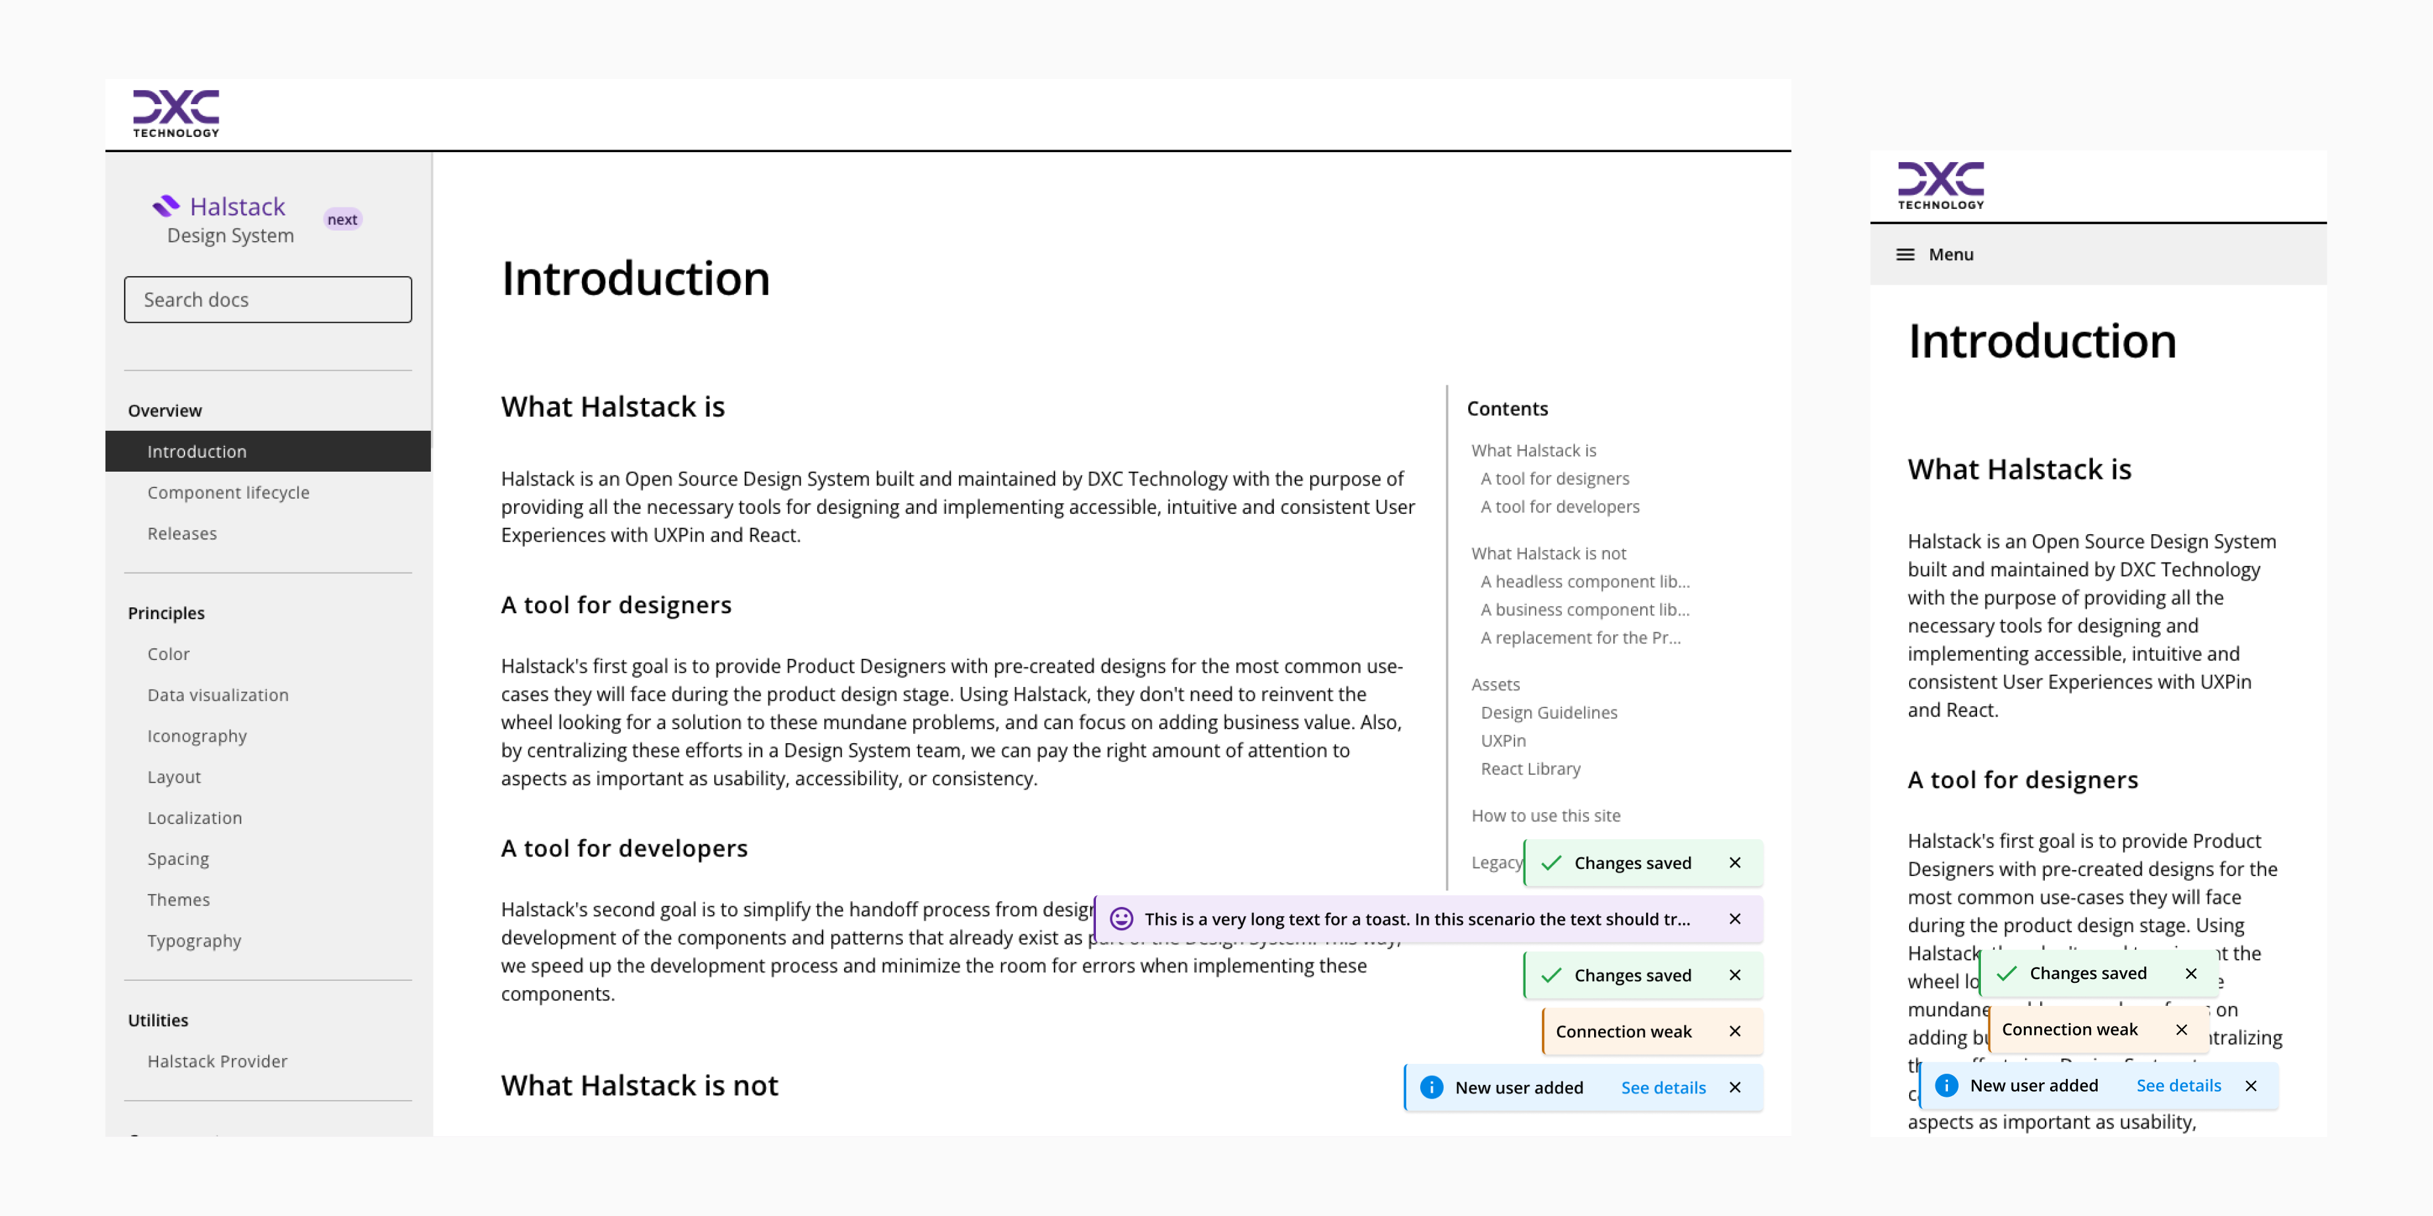The height and width of the screenshot is (1216, 2433).
Task: Jump to React Library in Contents
Action: click(1530, 769)
